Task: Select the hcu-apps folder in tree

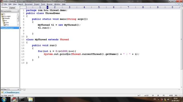Action: coord(7,16)
